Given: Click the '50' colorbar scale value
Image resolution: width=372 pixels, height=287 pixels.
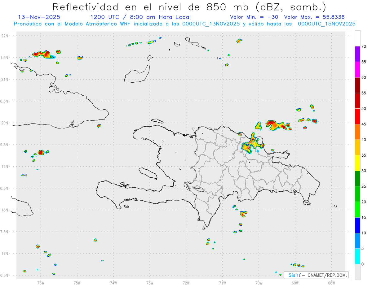Looking at the screenshot, I should click(364, 109).
